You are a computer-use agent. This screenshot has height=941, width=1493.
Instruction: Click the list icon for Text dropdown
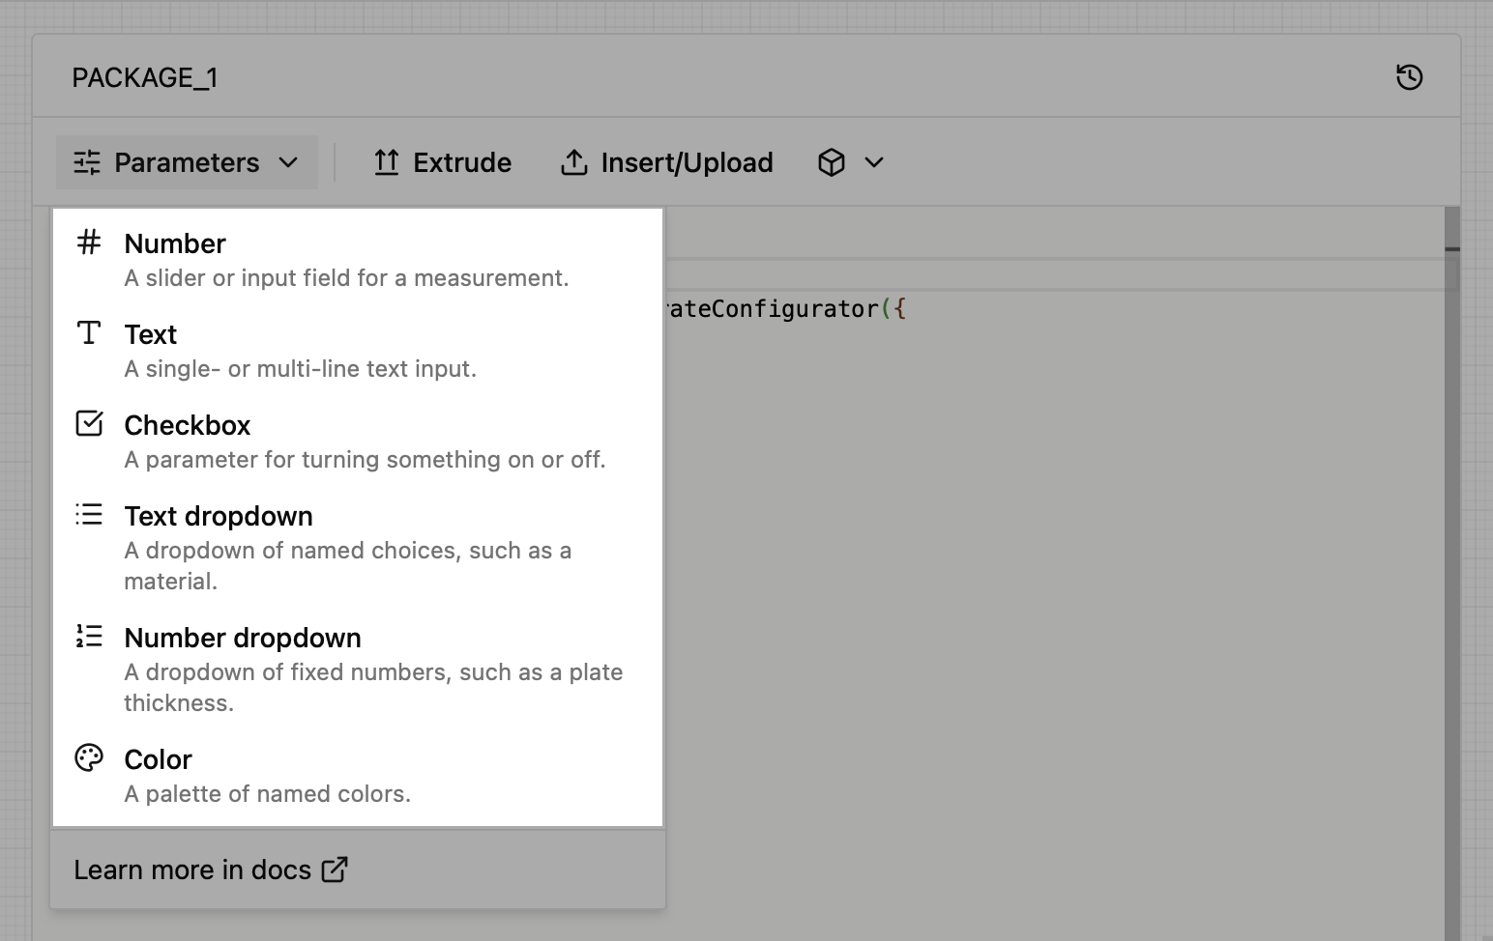coord(89,514)
